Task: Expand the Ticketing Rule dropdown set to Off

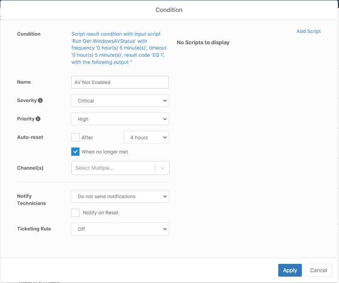Action: 120,229
